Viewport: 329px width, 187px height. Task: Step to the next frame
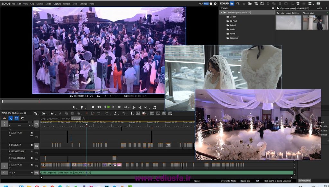pyautogui.click(x=113, y=107)
